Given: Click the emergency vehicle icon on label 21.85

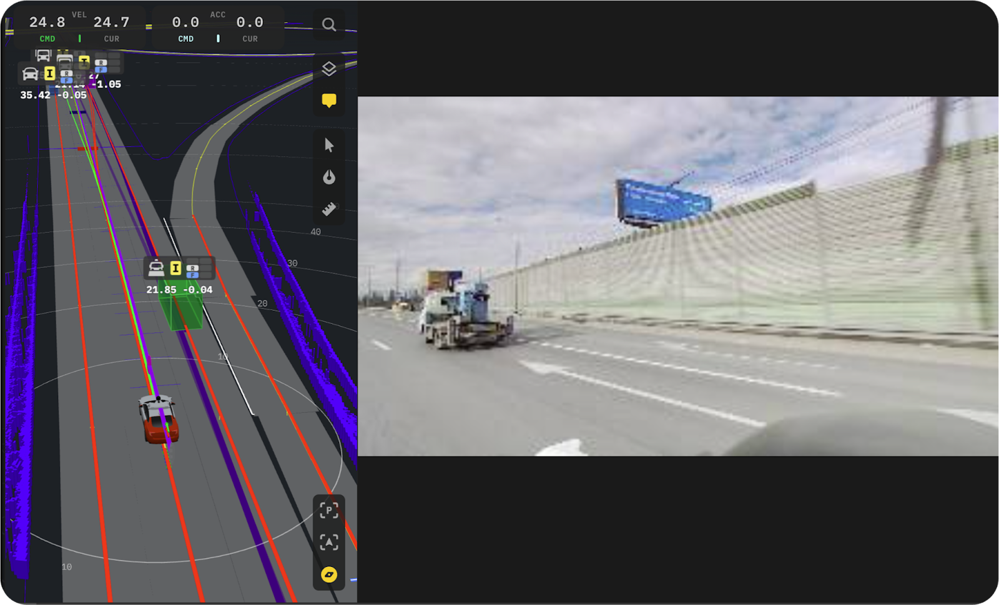Looking at the screenshot, I should pyautogui.click(x=156, y=268).
